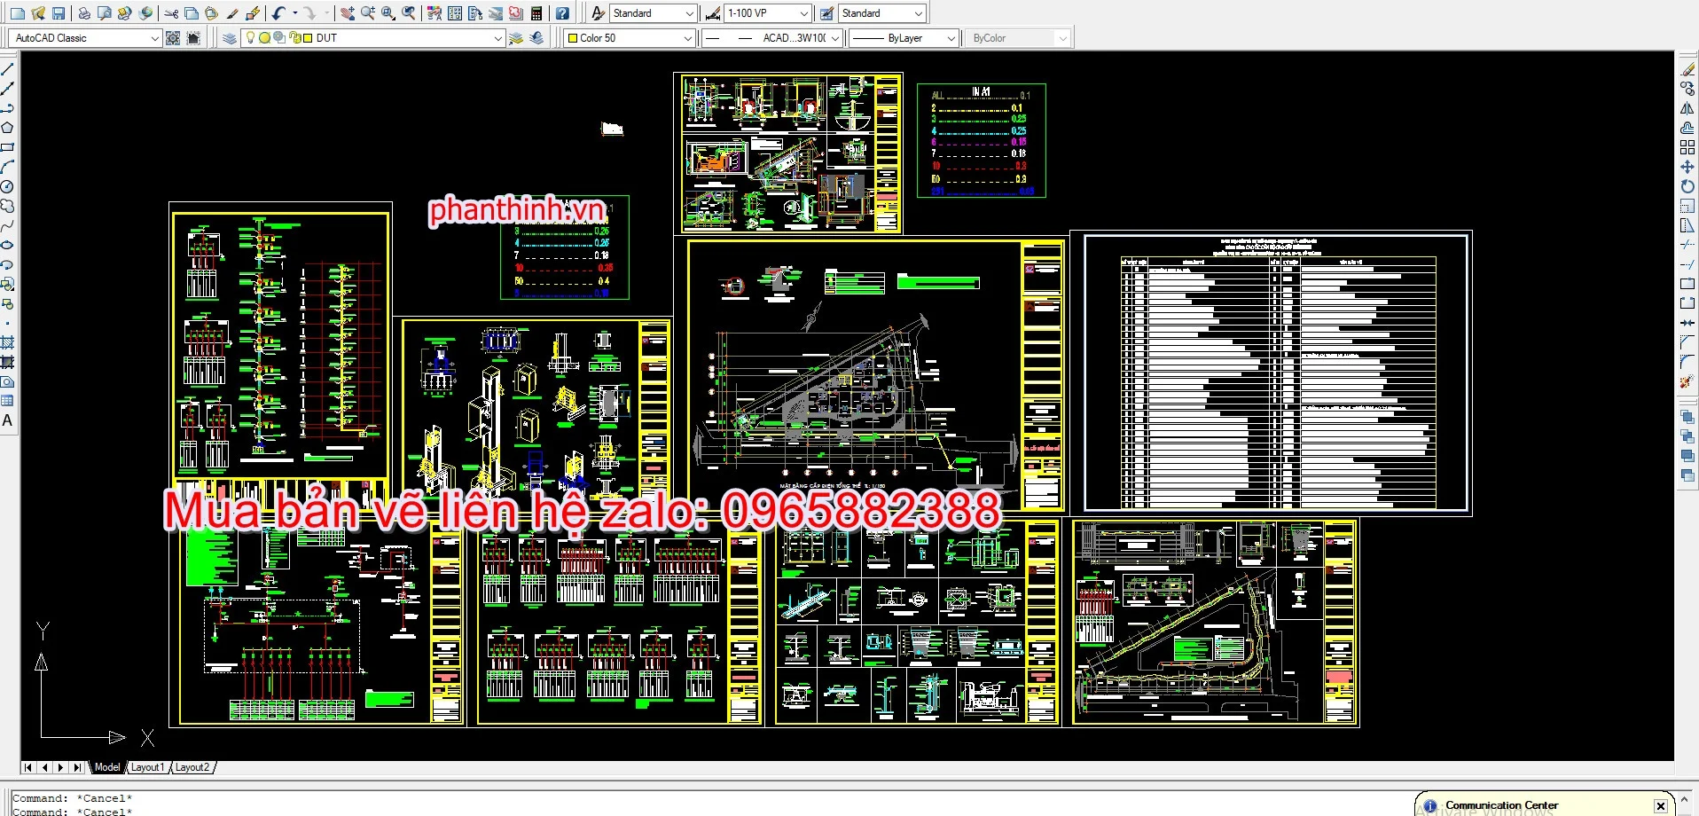Save the drawing with floppy icon
This screenshot has width=1699, height=816.
[x=59, y=13]
